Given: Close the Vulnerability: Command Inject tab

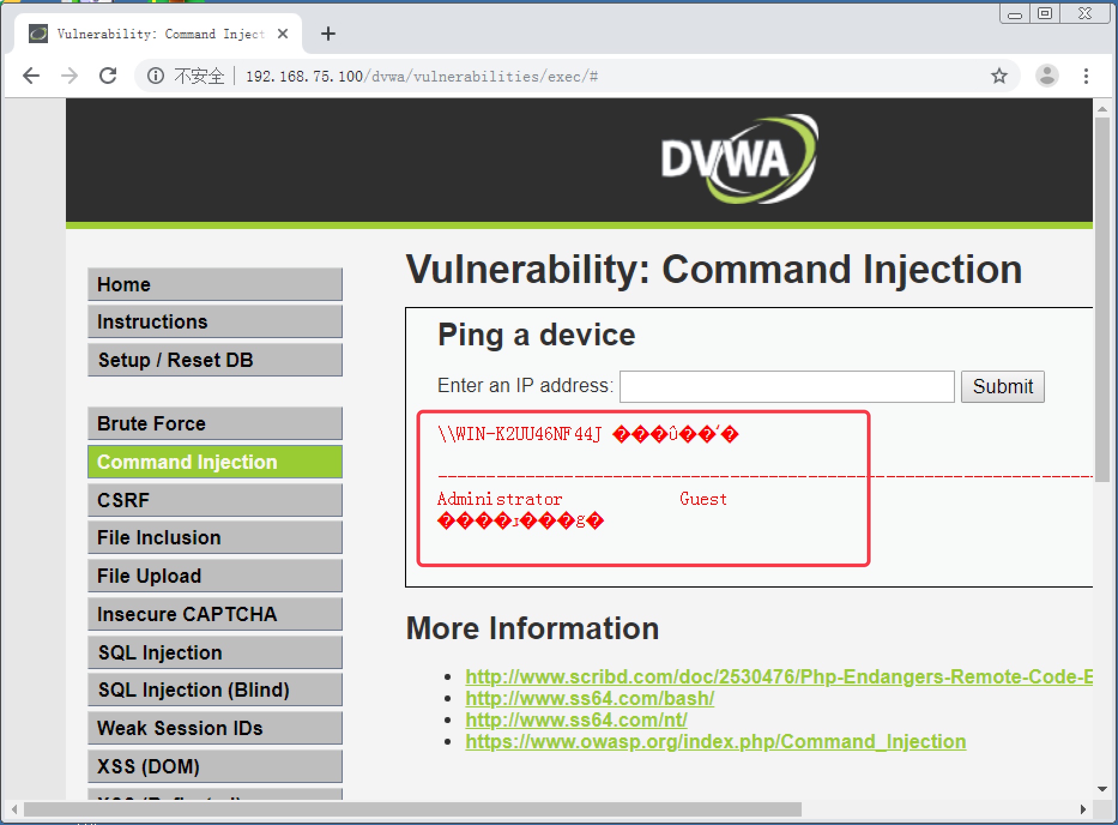Looking at the screenshot, I should pyautogui.click(x=283, y=34).
